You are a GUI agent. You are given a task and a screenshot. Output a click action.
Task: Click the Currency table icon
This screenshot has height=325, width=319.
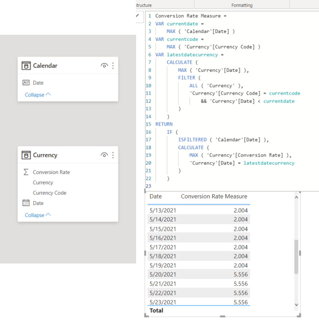[x=26, y=155]
